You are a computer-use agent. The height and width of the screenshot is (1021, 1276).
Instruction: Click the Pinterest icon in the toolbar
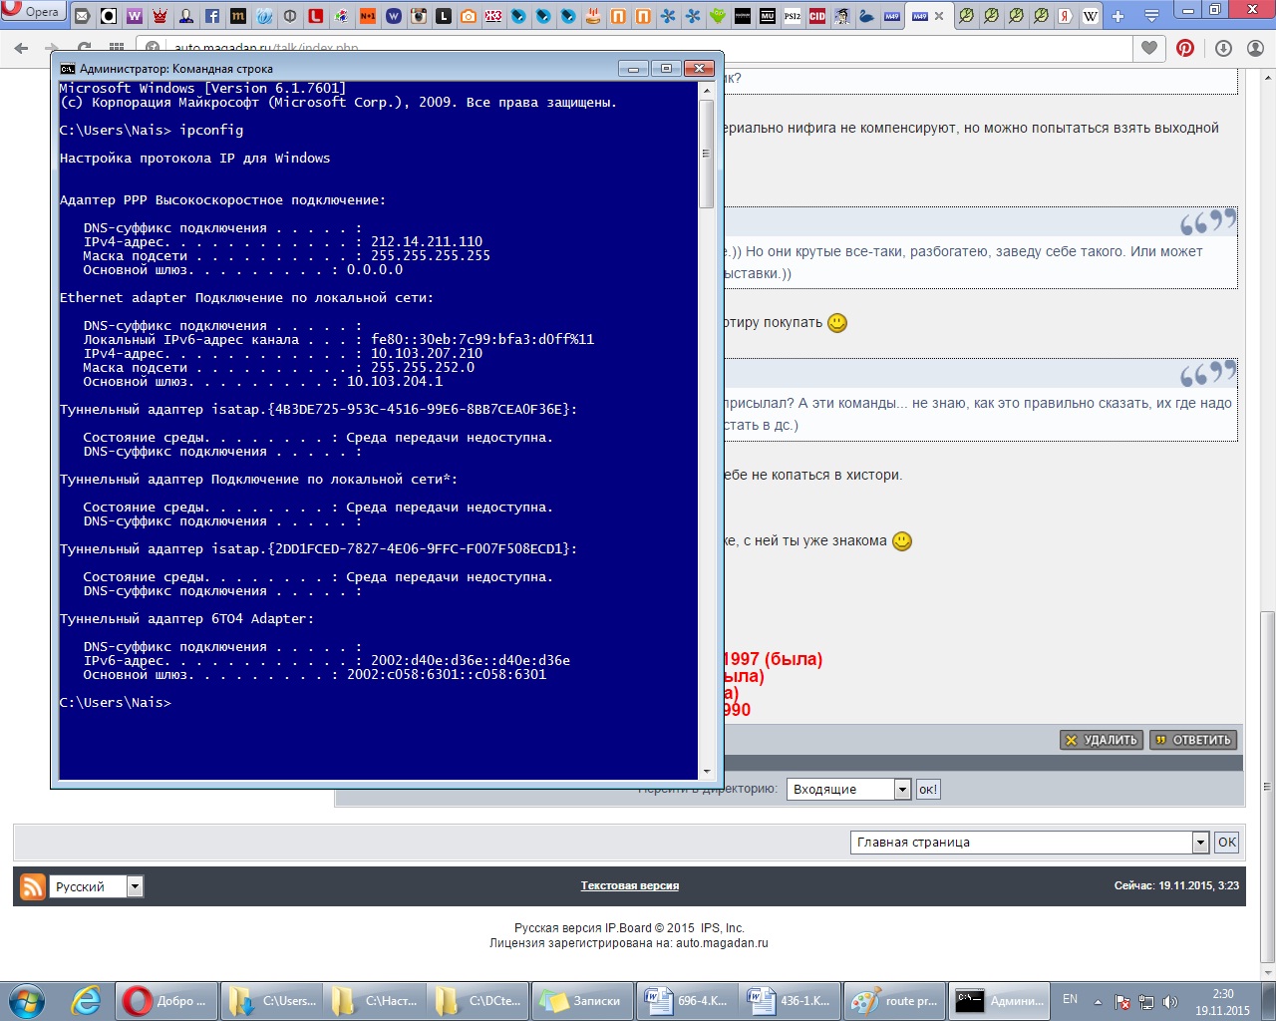coord(1185,48)
